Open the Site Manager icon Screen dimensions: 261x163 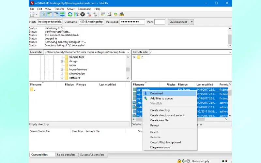point(32,14)
